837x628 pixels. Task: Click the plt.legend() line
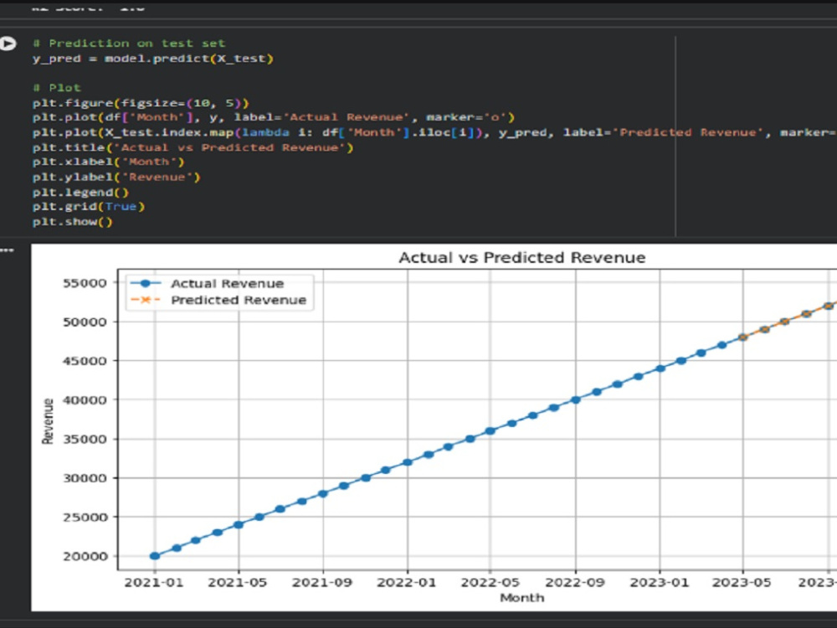pyautogui.click(x=80, y=192)
